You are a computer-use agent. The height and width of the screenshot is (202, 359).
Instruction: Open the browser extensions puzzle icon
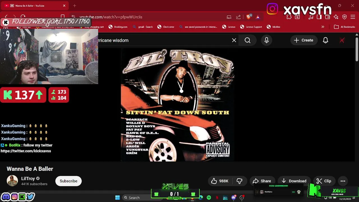289,17
